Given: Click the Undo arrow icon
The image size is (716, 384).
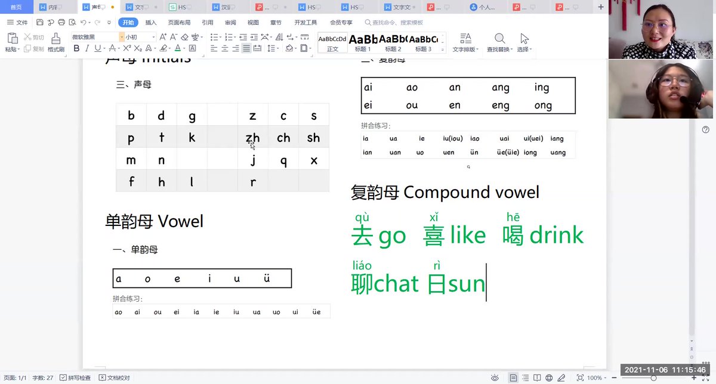Looking at the screenshot, I should point(84,23).
